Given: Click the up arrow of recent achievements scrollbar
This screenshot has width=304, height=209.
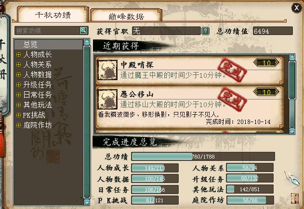Looking at the screenshot, I should [292, 58].
